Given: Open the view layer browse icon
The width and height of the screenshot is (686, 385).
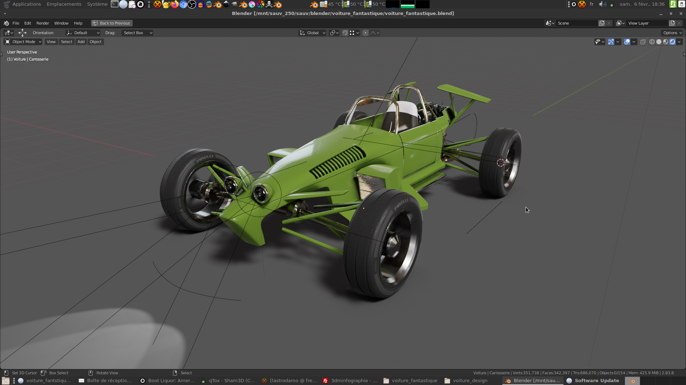Looking at the screenshot, I should pos(621,23).
